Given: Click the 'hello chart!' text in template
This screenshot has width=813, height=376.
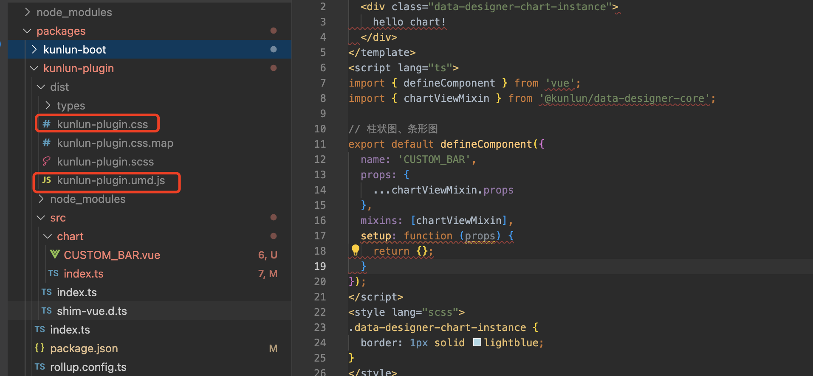Looking at the screenshot, I should click(409, 22).
